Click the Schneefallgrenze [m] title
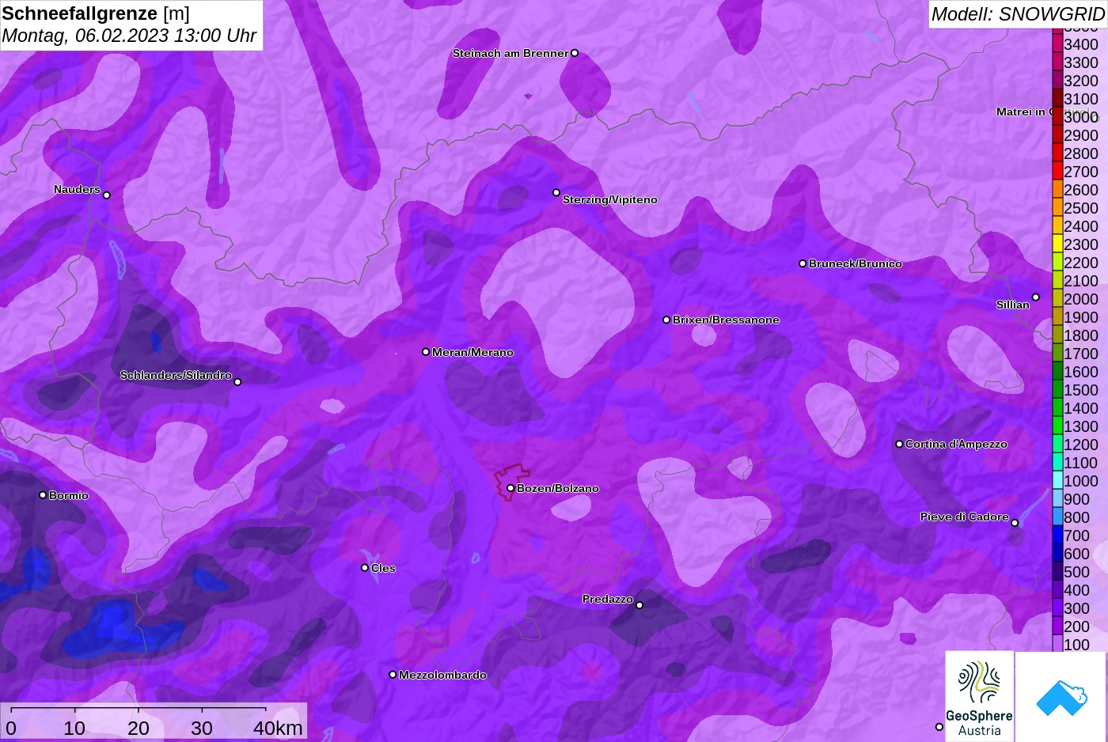Viewport: 1108px width, 742px height. coord(96,13)
